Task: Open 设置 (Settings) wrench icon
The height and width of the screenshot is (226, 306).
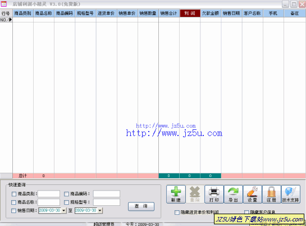Action: [x=252, y=194]
